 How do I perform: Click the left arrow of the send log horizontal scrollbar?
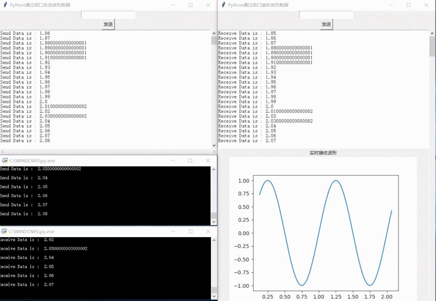pyautogui.click(x=2, y=152)
